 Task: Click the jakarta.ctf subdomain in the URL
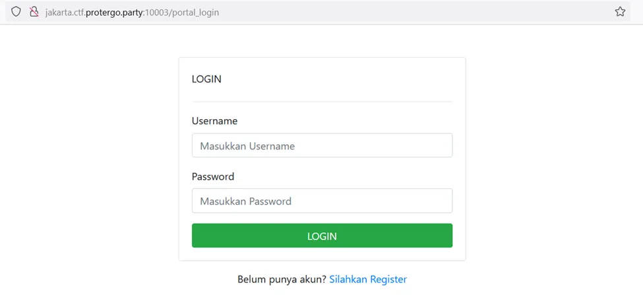[x=64, y=12]
